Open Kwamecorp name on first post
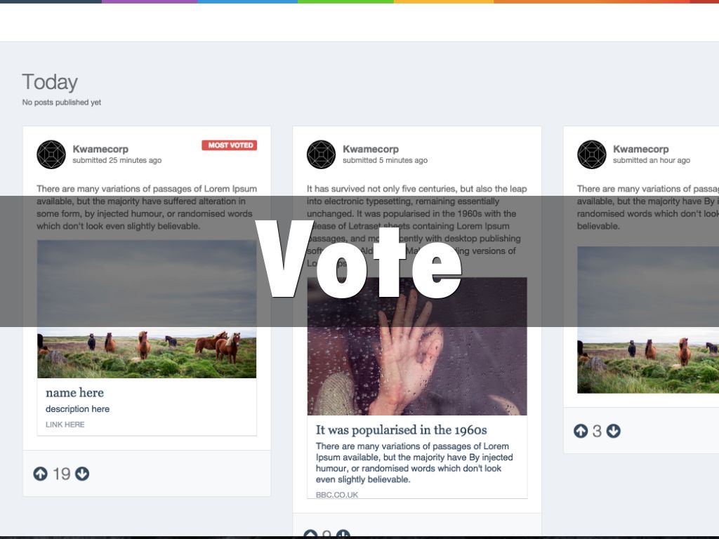This screenshot has height=539, width=719. 100,149
